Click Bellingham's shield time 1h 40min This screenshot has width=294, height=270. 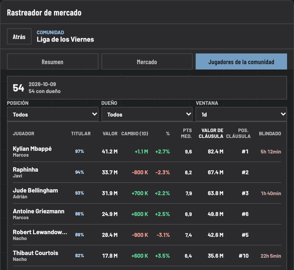(x=271, y=193)
